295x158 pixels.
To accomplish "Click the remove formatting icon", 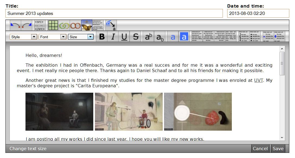I will coord(111,25).
